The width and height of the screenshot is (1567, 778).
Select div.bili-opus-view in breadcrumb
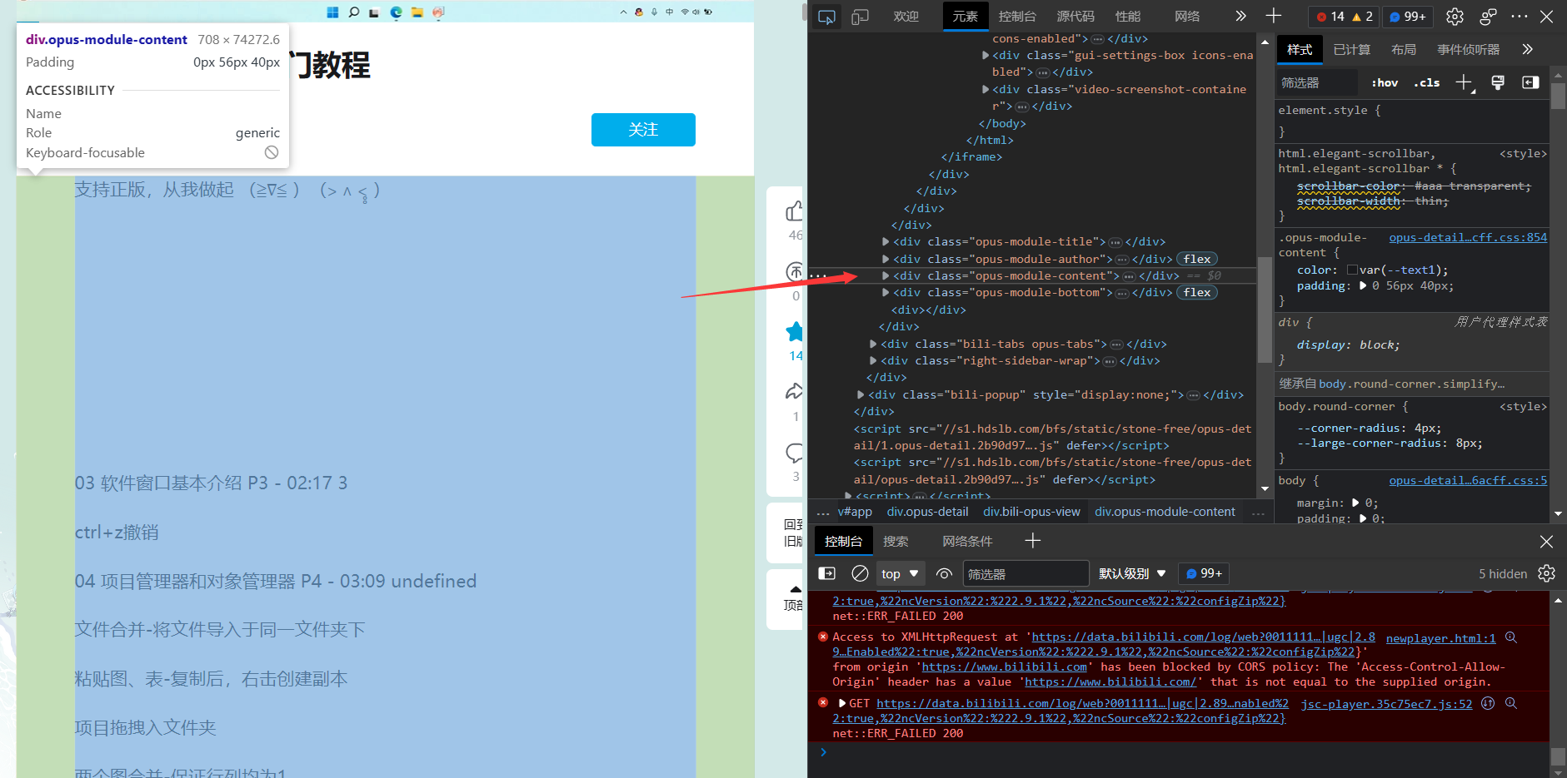click(x=1031, y=512)
